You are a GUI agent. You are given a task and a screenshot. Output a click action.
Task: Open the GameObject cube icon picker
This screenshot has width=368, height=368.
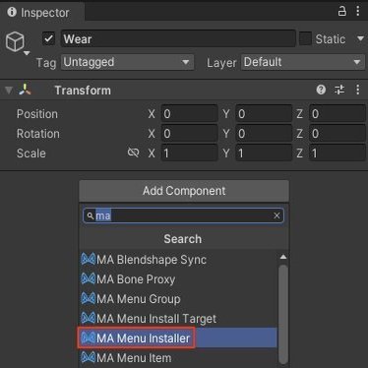[16, 42]
